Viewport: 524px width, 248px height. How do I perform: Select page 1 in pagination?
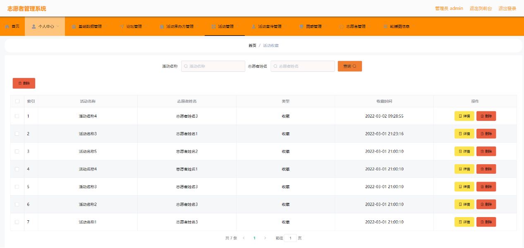click(x=254, y=238)
